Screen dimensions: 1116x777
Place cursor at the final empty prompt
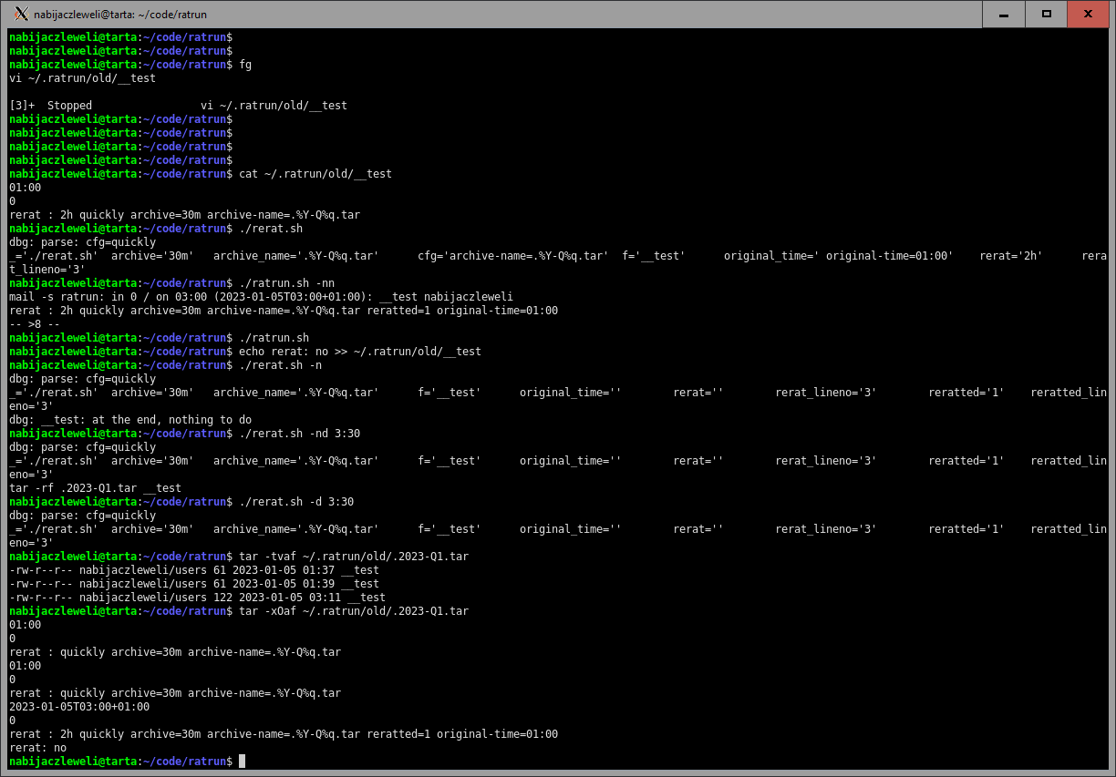[x=243, y=762]
